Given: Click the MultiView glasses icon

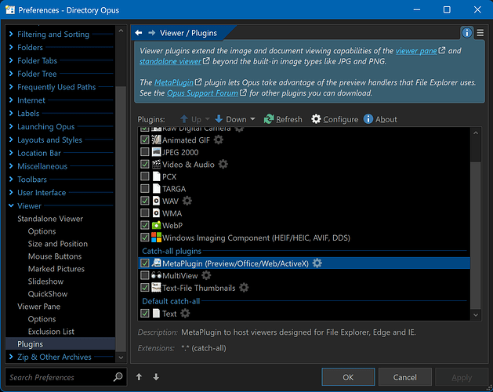Looking at the screenshot, I should pos(156,276).
